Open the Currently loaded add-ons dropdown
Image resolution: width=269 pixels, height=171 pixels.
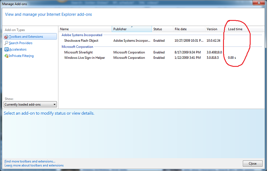pyautogui.click(x=30, y=104)
